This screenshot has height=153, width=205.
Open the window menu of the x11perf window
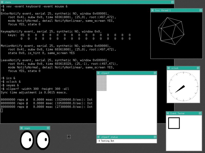(x=99, y=73)
